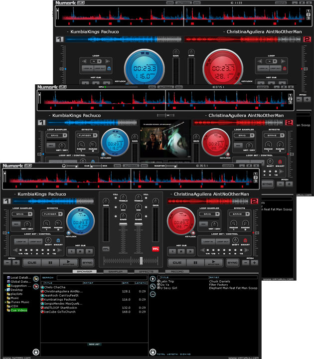Viewport: 314px width, 359px height.
Task: Click video preview thumbnail in middle window
Action: click(165, 140)
